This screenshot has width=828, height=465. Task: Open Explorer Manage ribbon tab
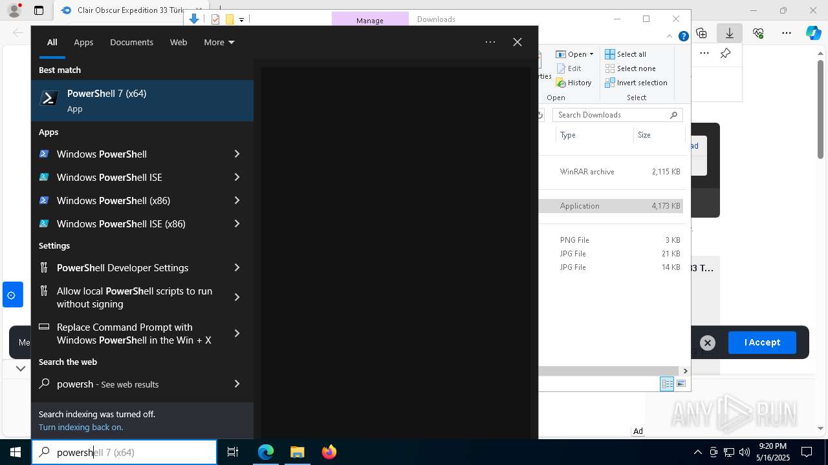point(370,20)
